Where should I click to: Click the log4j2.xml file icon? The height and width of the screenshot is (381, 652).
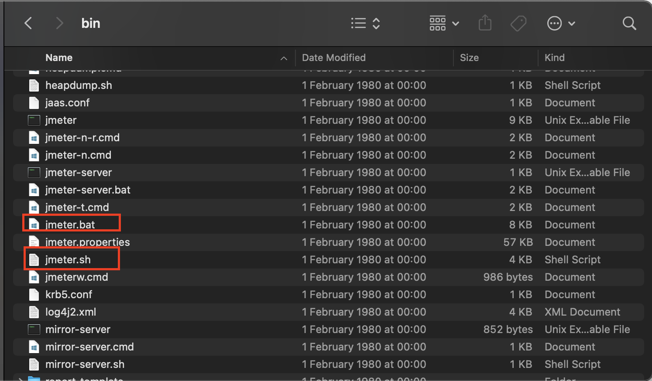click(x=34, y=312)
